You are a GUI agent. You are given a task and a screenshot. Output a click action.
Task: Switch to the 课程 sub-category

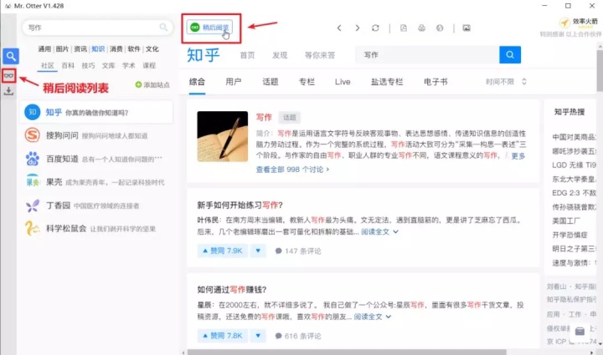tap(149, 65)
